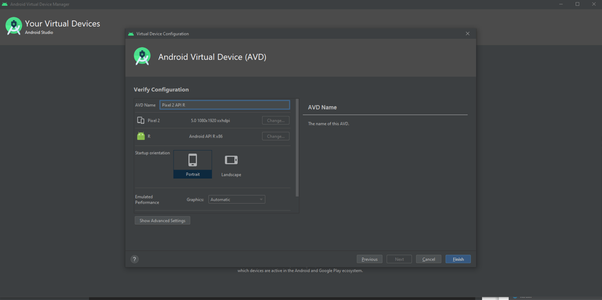The width and height of the screenshot is (602, 300).
Task: Click the Android Studio AVD logo in dialog header
Action: [x=142, y=57]
